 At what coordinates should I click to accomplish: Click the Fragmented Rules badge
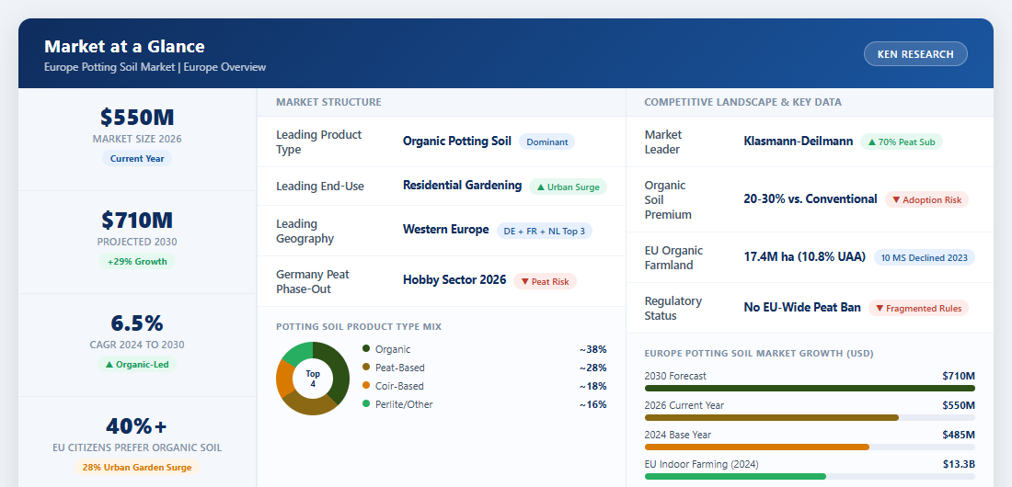918,309
